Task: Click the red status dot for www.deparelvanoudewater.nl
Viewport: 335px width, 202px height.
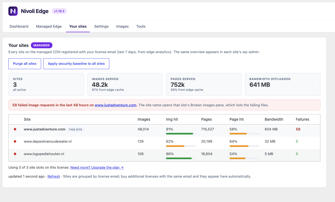Action: click(15, 142)
